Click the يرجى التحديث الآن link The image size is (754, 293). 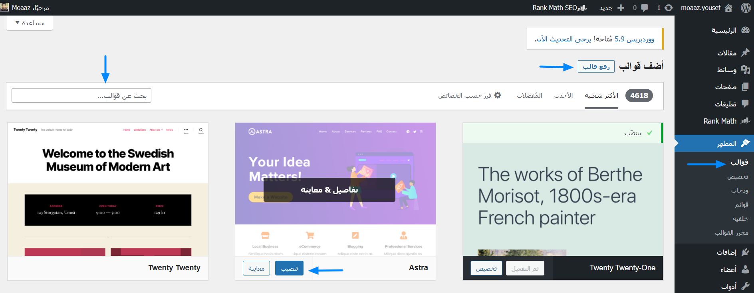coord(564,39)
